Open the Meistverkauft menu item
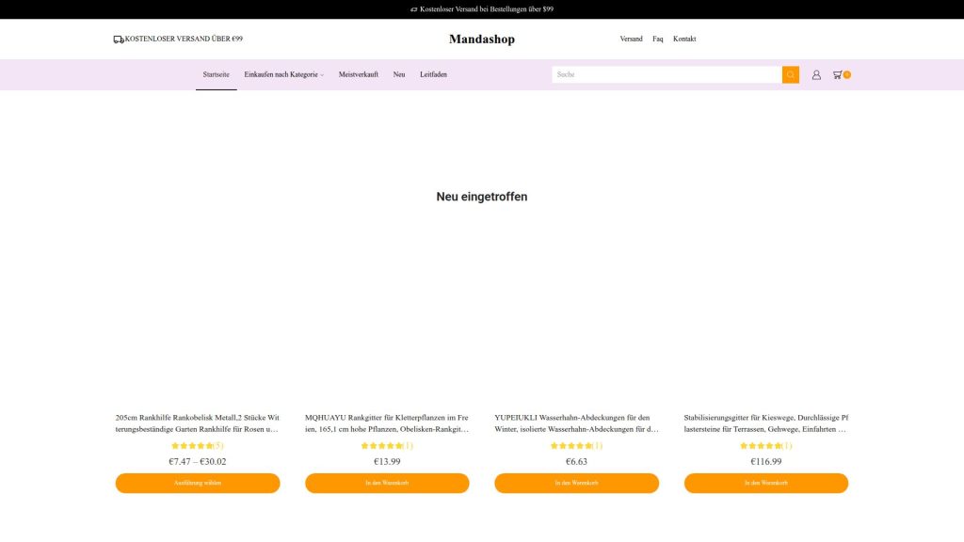964x542 pixels. [359, 74]
